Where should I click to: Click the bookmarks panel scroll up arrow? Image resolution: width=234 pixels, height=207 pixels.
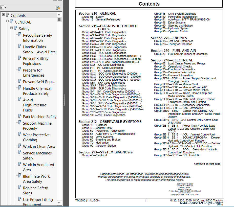(59, 14)
